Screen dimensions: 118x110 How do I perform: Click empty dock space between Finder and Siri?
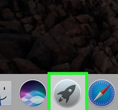click(15, 93)
